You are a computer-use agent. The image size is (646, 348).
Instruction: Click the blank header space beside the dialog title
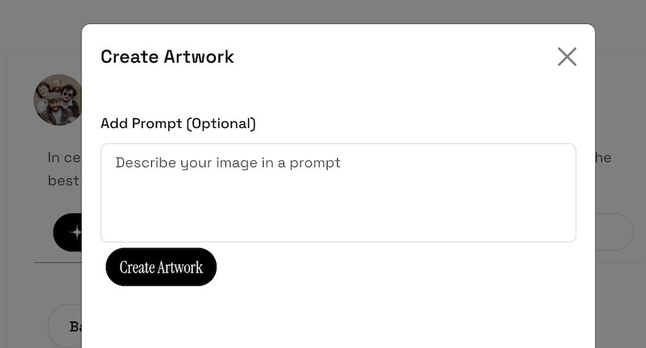pyautogui.click(x=388, y=57)
